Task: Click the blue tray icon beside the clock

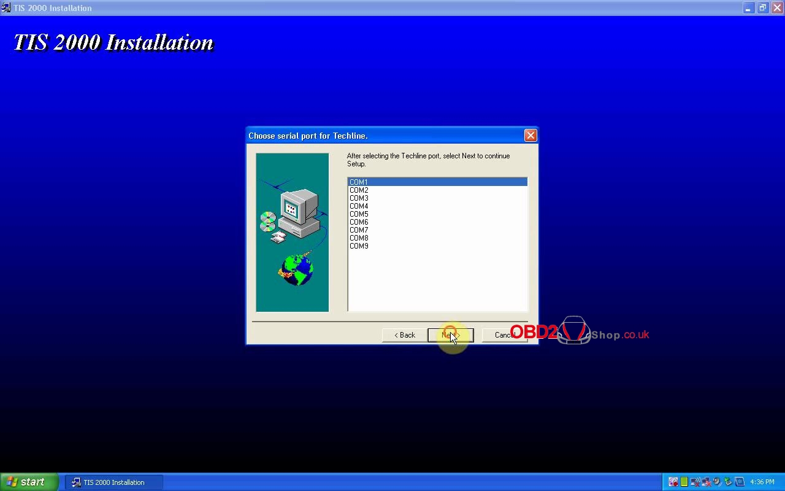Action: tap(740, 482)
